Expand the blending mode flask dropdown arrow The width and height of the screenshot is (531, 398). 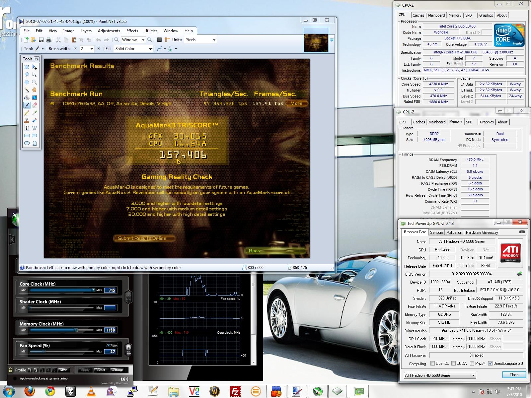(176, 49)
